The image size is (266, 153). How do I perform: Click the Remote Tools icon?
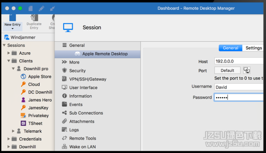pyautogui.click(x=64, y=138)
